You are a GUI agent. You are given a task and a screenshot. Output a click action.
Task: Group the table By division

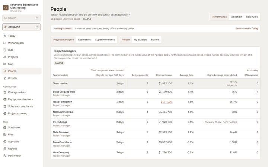[x=140, y=40]
